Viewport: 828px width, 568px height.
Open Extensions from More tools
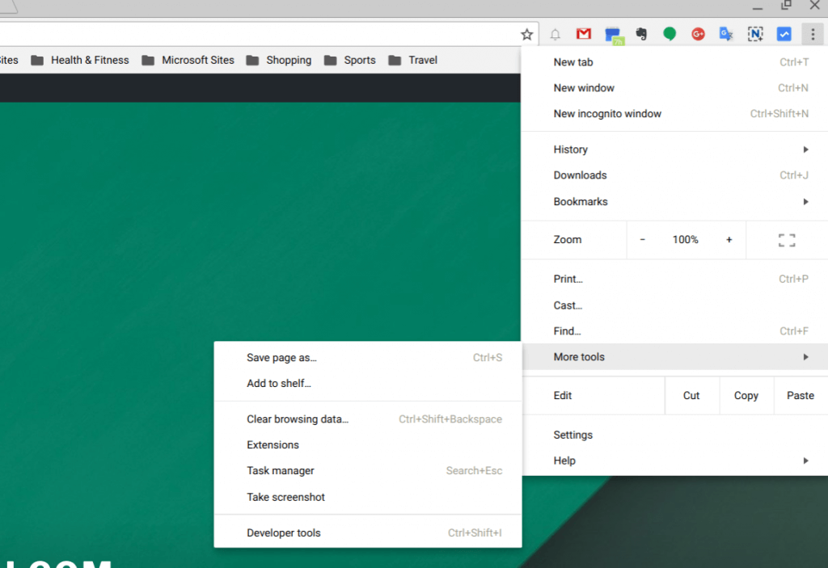368,445
